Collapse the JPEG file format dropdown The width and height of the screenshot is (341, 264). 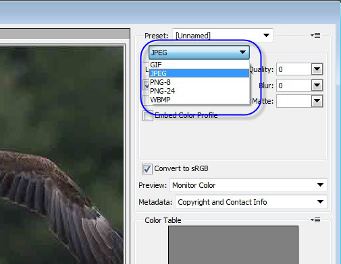point(199,53)
